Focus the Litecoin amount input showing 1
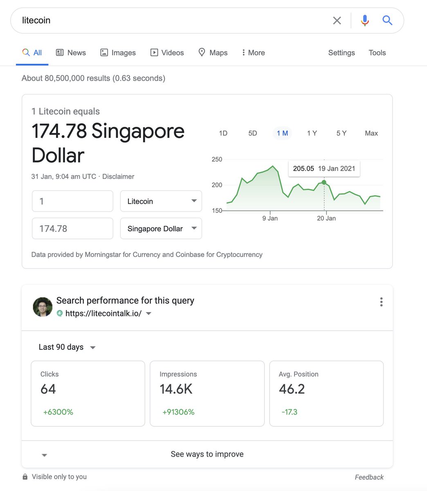This screenshot has width=427, height=491. (x=72, y=201)
